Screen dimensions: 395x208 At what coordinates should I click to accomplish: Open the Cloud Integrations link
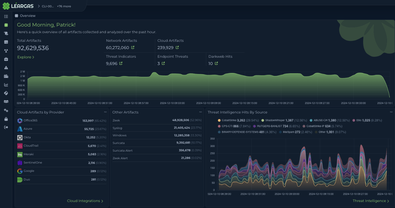85,201
